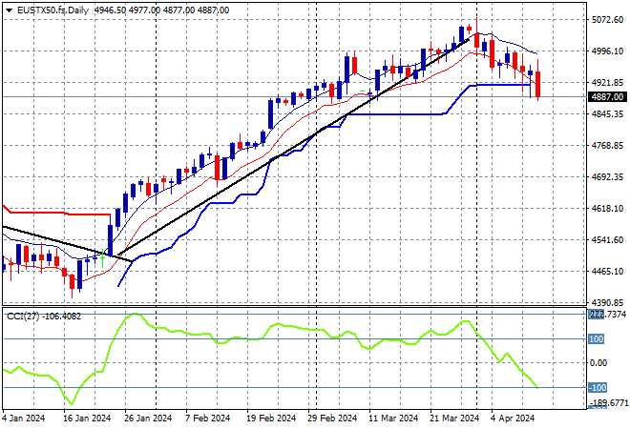Viewport: 630px width, 429px height.
Task: Select the black descending trendline in January
Action: pos(57,241)
